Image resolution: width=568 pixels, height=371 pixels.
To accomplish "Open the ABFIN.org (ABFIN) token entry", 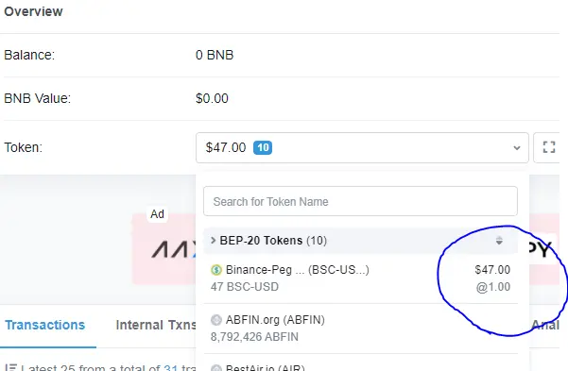I will click(x=360, y=329).
